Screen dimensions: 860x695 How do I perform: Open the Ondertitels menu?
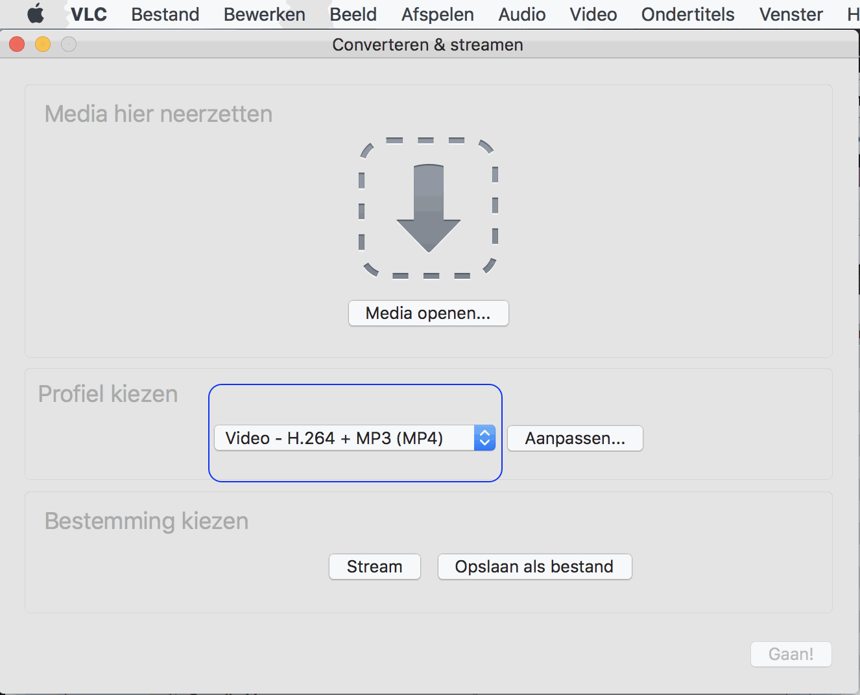pyautogui.click(x=687, y=14)
